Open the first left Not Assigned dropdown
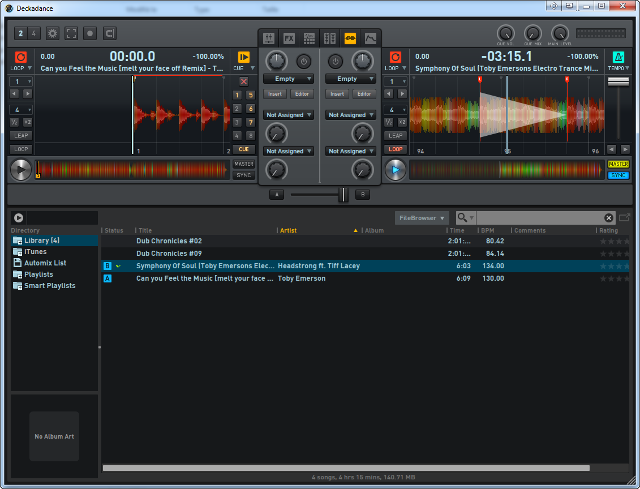640x489 pixels. point(288,115)
